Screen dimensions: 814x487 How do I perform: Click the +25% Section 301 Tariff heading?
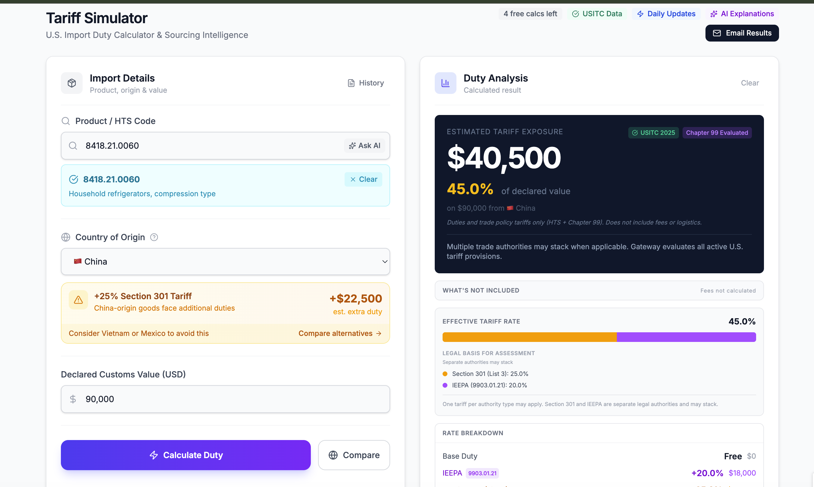click(x=143, y=296)
